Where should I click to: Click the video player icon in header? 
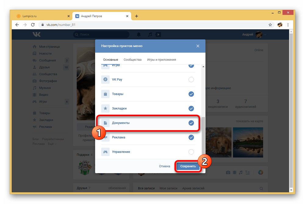(158, 35)
